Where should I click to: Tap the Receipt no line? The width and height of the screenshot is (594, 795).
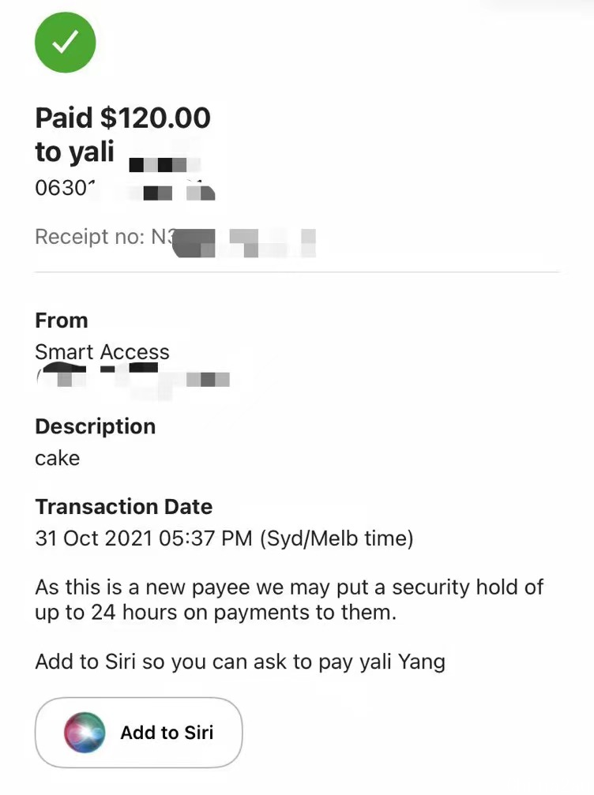pos(175,238)
